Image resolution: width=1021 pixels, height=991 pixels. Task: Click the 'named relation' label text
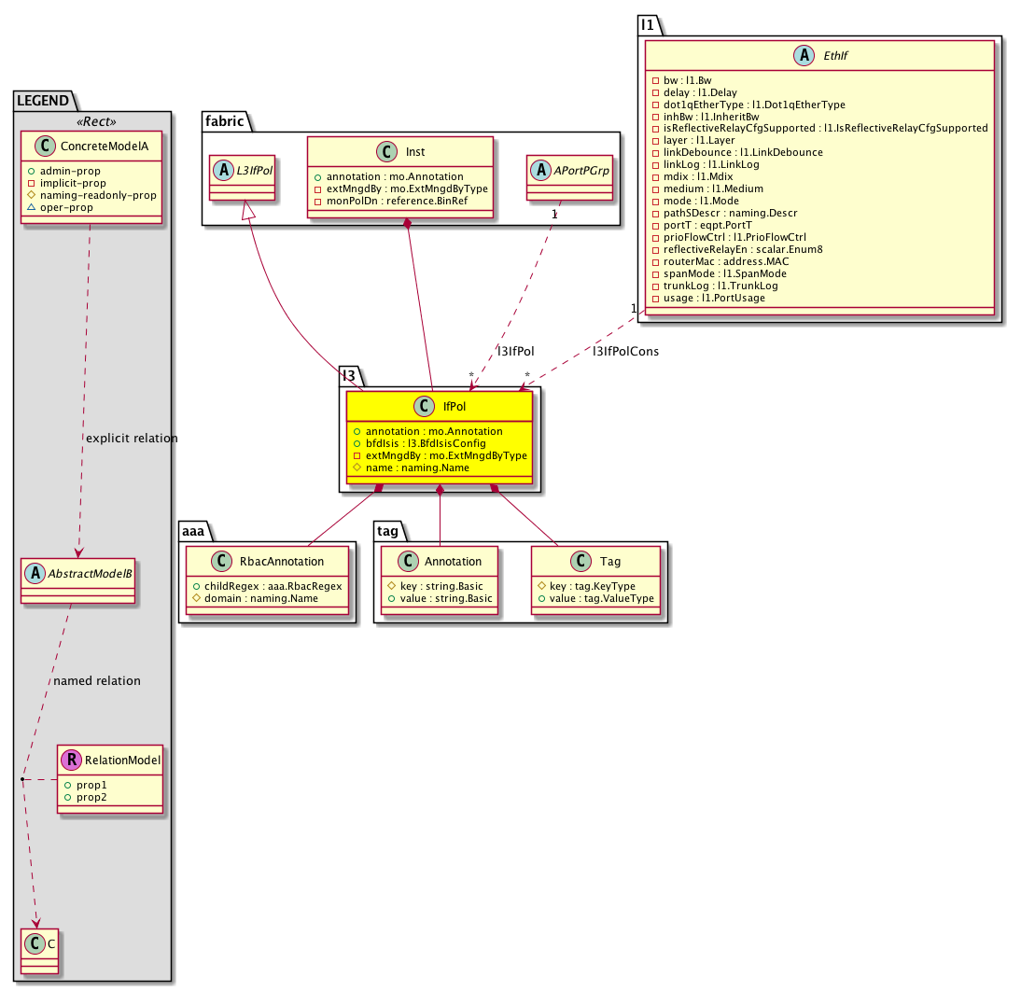[97, 680]
